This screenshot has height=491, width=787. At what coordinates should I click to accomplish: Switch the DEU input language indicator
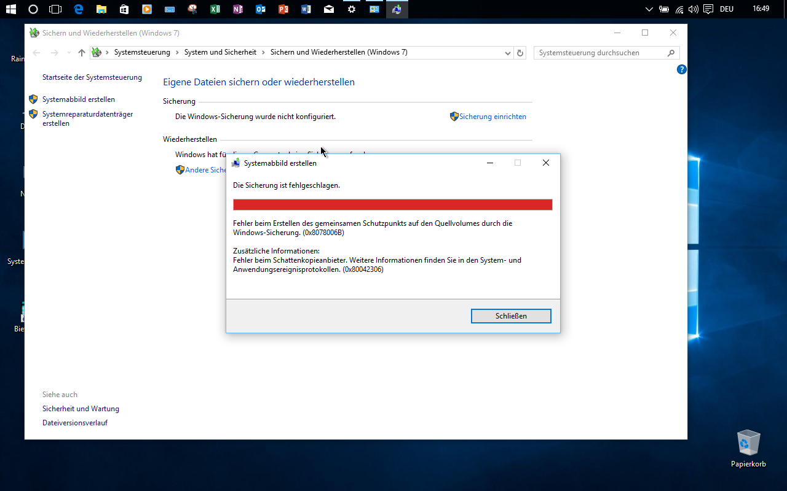tap(727, 9)
